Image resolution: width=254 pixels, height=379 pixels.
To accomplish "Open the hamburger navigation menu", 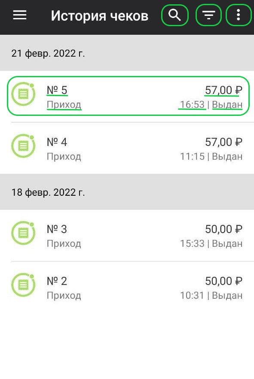I will [x=20, y=15].
